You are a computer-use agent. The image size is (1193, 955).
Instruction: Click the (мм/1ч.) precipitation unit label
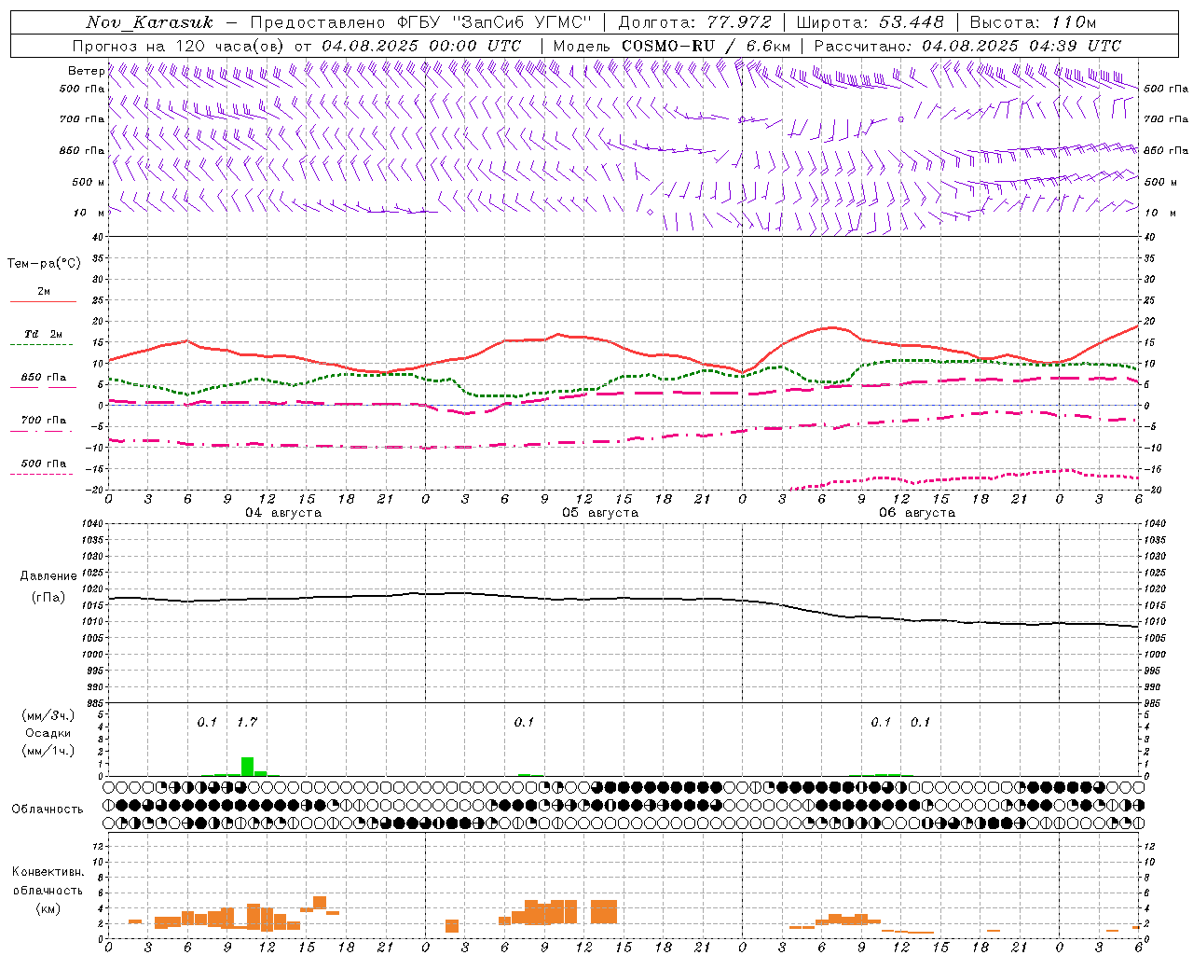(x=48, y=751)
